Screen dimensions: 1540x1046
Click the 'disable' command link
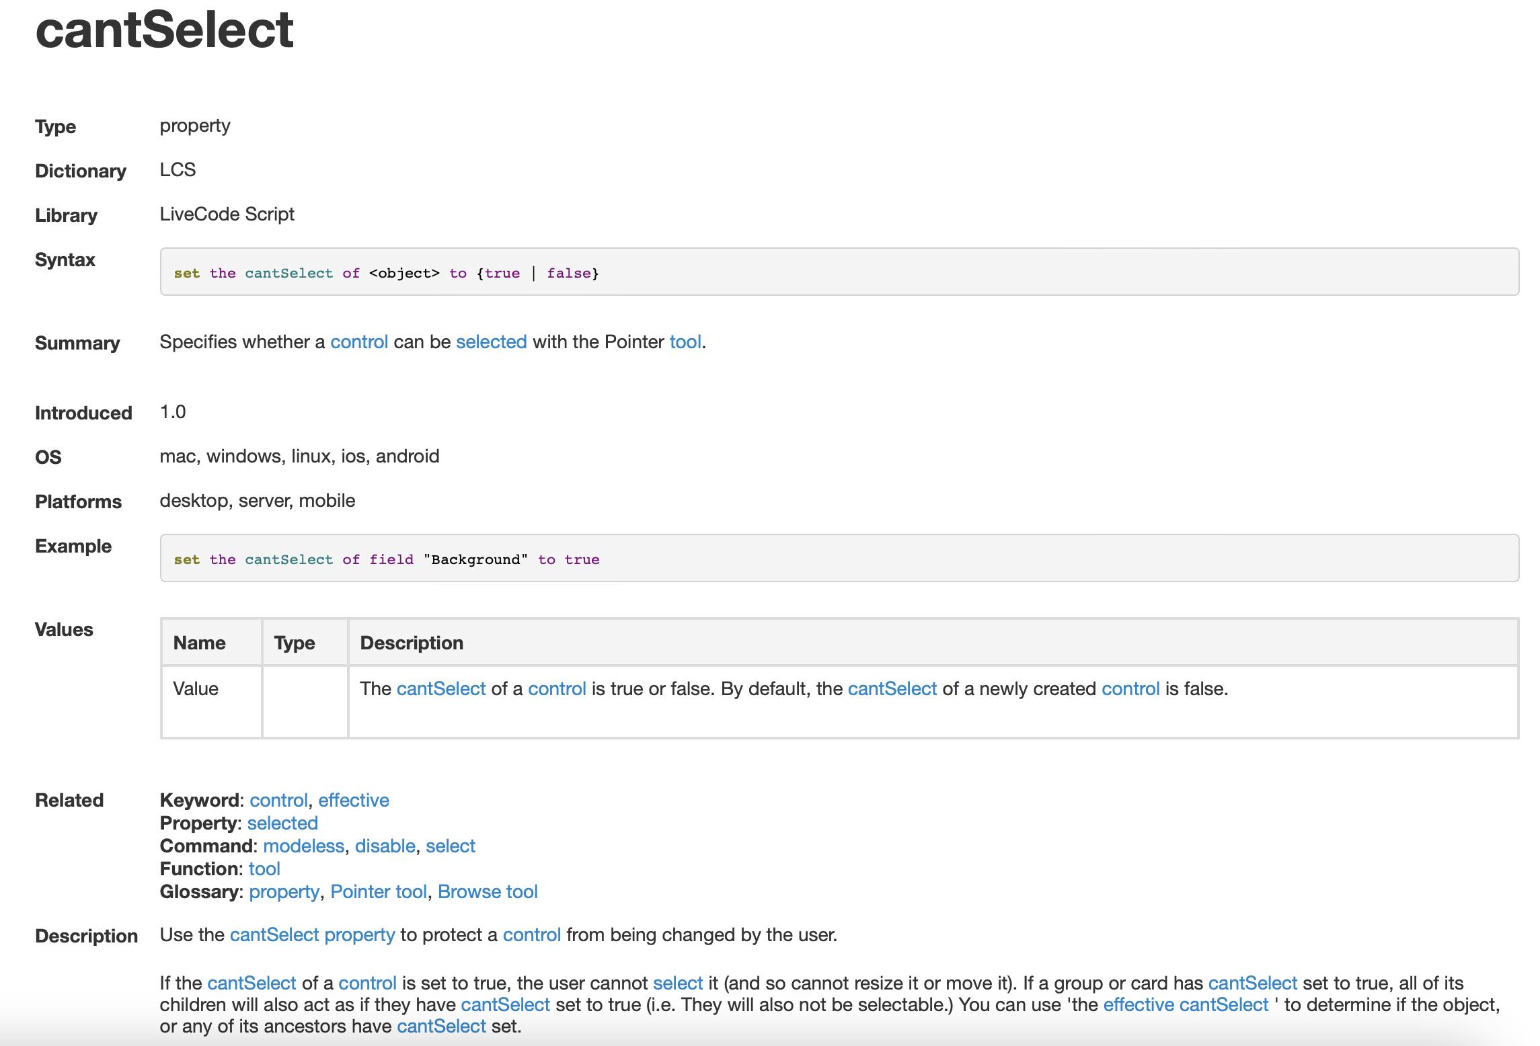385,846
